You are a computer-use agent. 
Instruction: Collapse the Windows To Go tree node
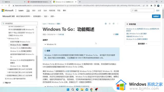[8, 39]
